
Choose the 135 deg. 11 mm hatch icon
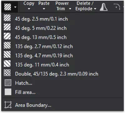click(x=7, y=64)
